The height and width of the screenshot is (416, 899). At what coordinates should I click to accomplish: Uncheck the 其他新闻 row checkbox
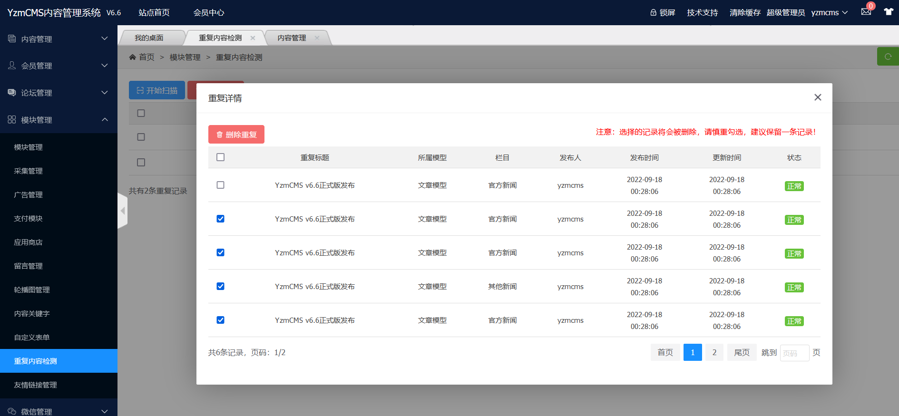pos(220,286)
